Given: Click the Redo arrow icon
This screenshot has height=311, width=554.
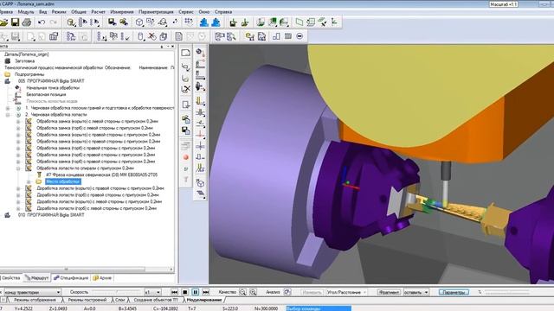Looking at the screenshot, I should 54,22.
